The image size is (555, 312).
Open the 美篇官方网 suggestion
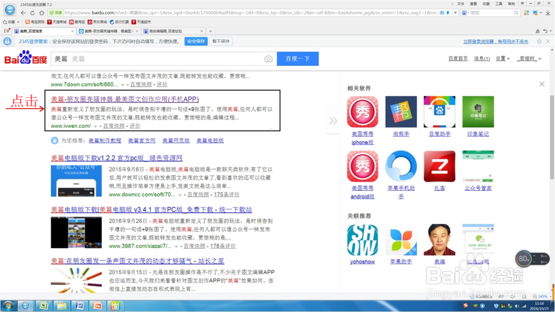pyautogui.click(x=142, y=141)
